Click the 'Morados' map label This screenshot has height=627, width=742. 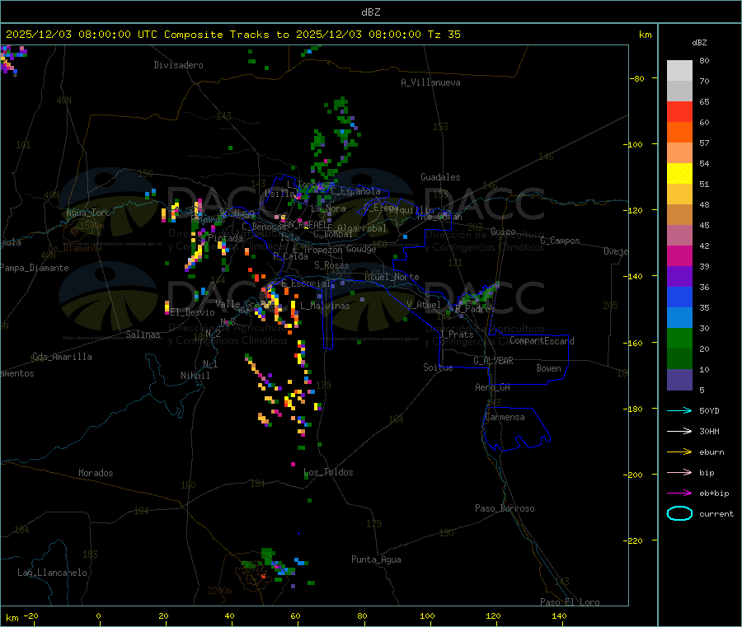96,473
